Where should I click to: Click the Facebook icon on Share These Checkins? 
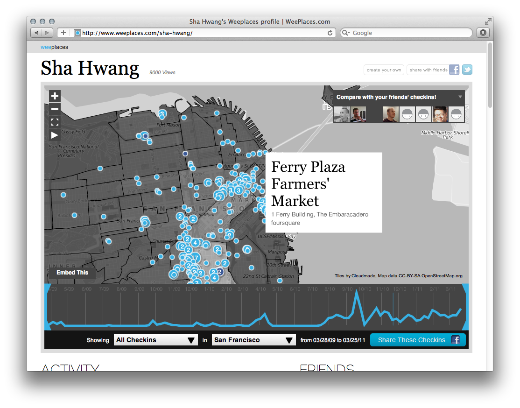tap(456, 340)
